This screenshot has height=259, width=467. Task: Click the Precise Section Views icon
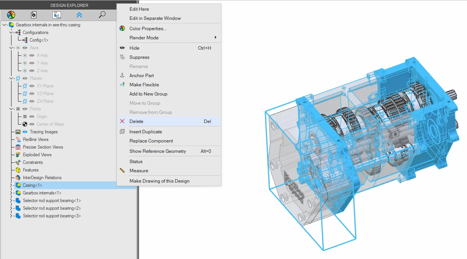pyautogui.click(x=18, y=147)
